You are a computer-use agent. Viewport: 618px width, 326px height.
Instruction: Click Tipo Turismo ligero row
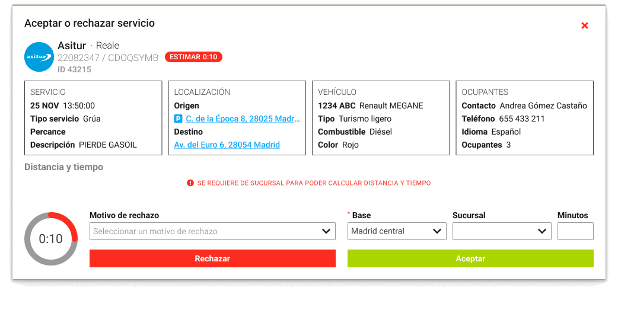click(355, 119)
